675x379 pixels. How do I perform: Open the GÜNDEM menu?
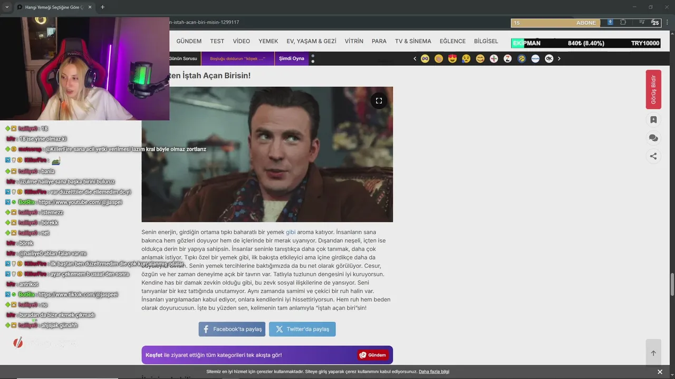click(189, 41)
